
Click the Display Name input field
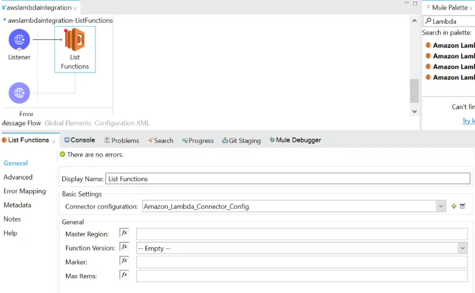point(288,178)
